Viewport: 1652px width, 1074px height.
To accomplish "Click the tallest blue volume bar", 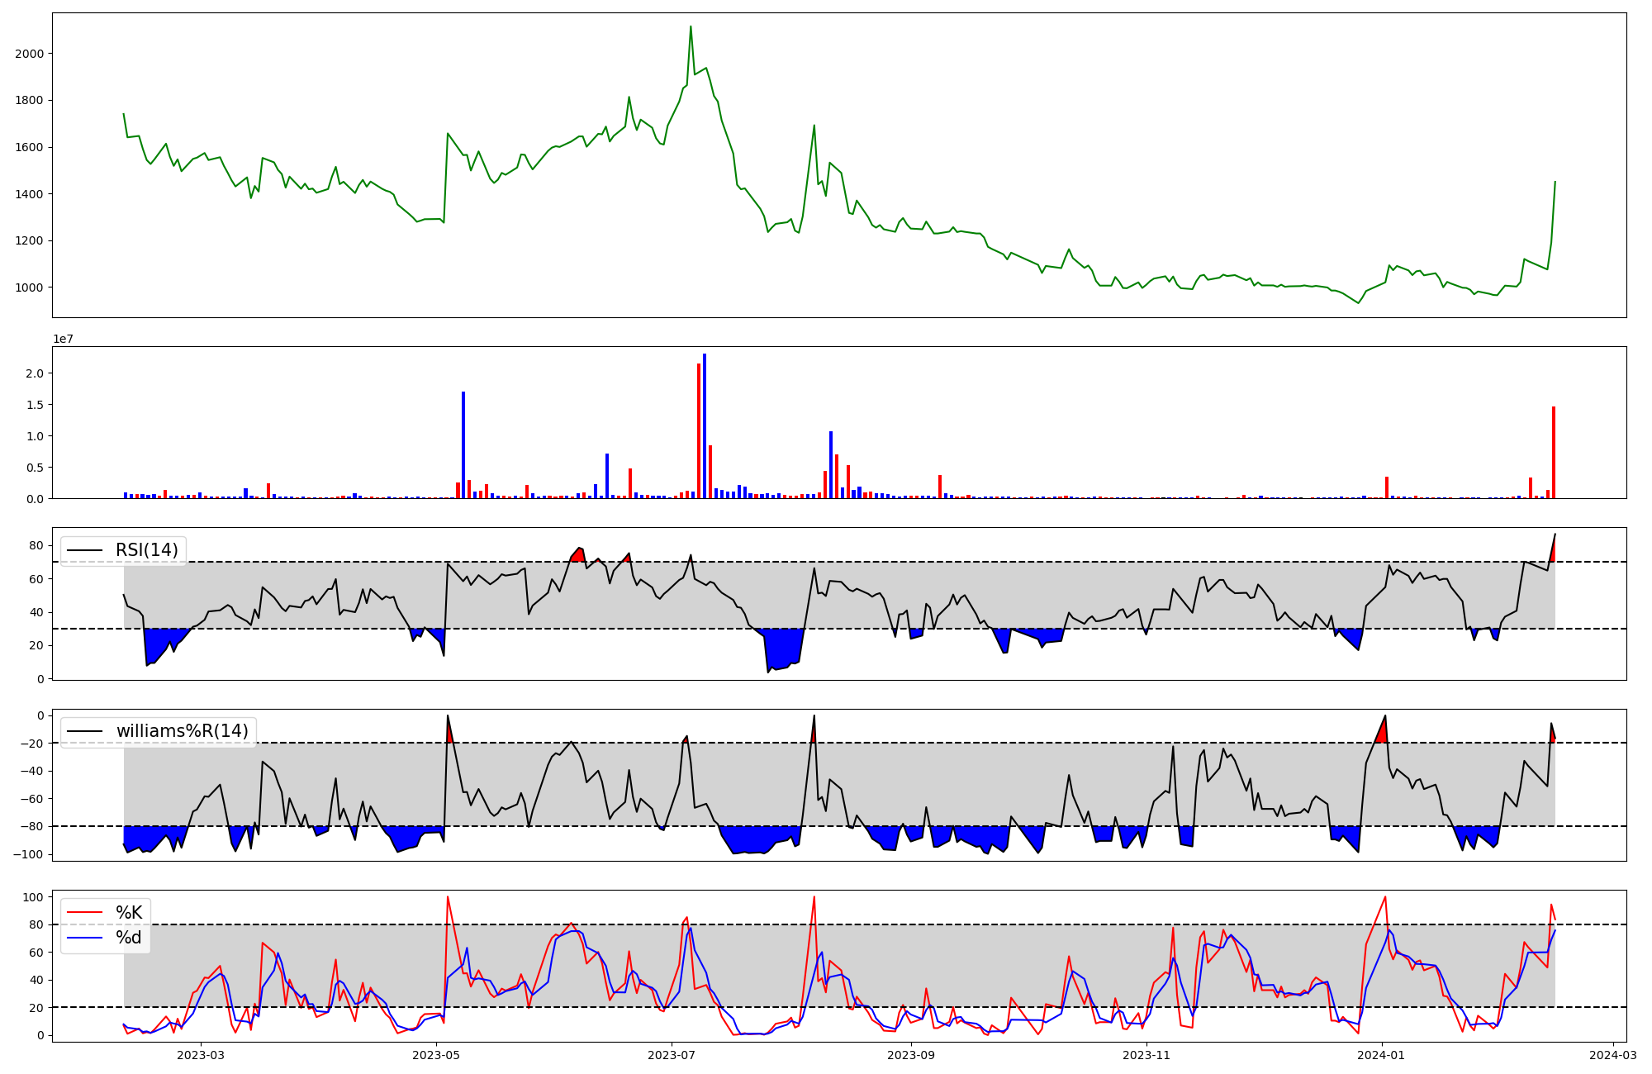I will pyautogui.click(x=705, y=425).
